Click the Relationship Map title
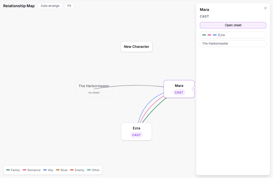 click(x=19, y=6)
